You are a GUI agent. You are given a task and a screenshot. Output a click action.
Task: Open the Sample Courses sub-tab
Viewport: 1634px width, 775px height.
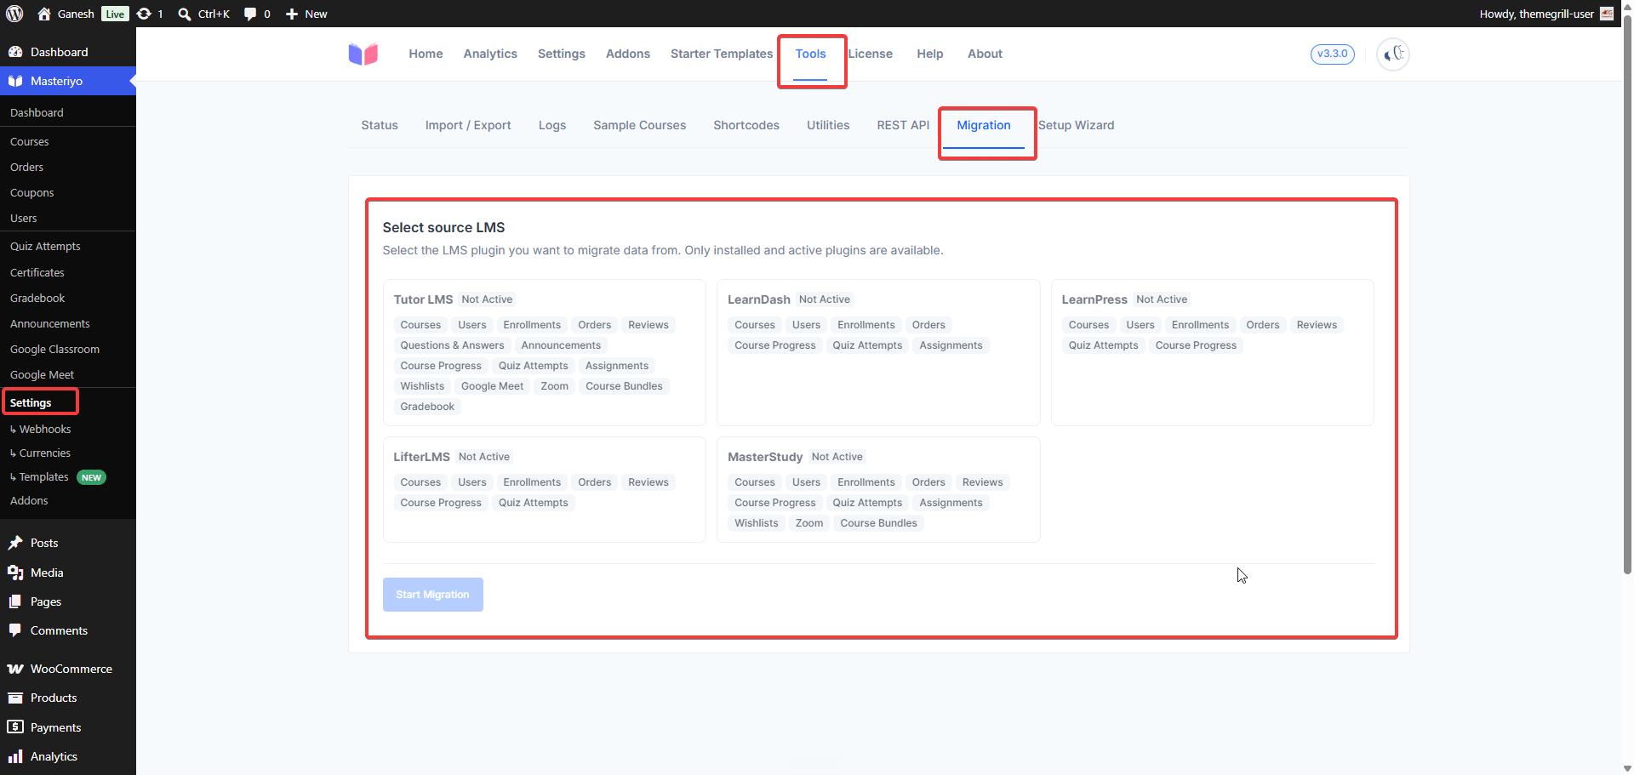click(x=640, y=125)
